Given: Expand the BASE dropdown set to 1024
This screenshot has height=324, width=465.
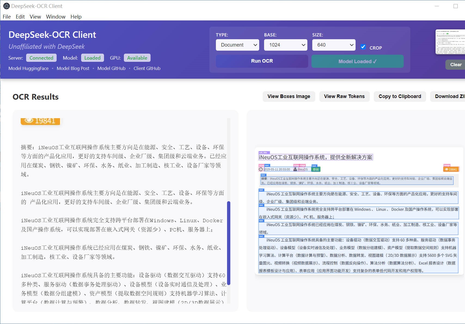Looking at the screenshot, I should pos(286,45).
